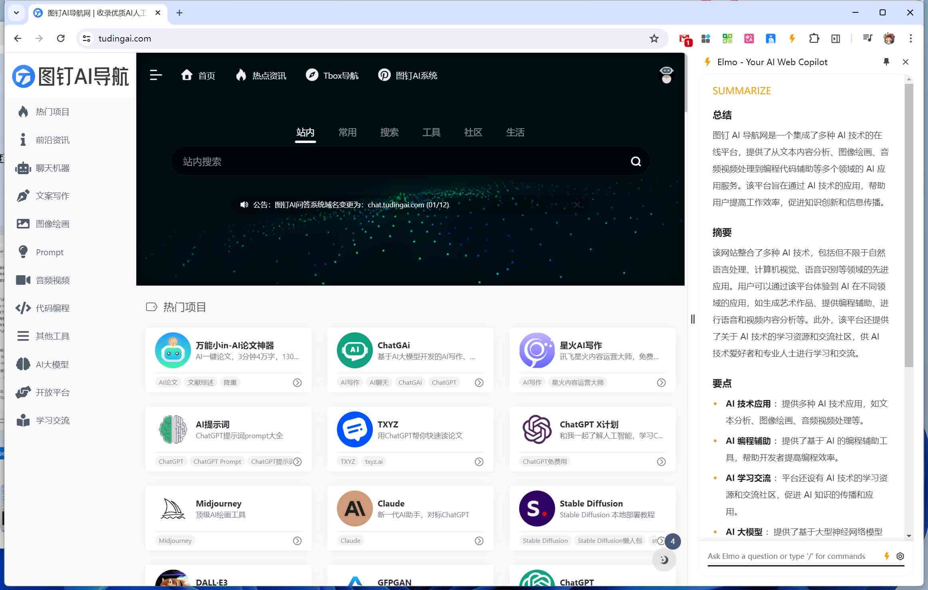Expand the ChatGAi project entry arrow
928x590 pixels.
click(480, 382)
